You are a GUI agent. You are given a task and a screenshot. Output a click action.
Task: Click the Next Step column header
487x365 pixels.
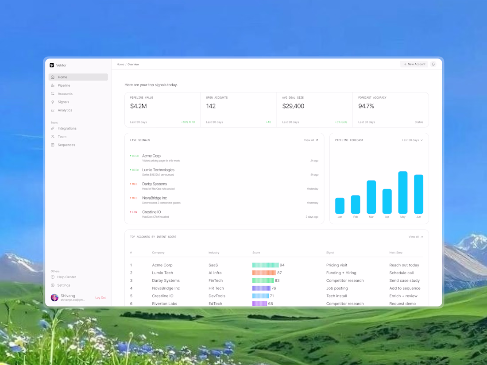point(396,253)
